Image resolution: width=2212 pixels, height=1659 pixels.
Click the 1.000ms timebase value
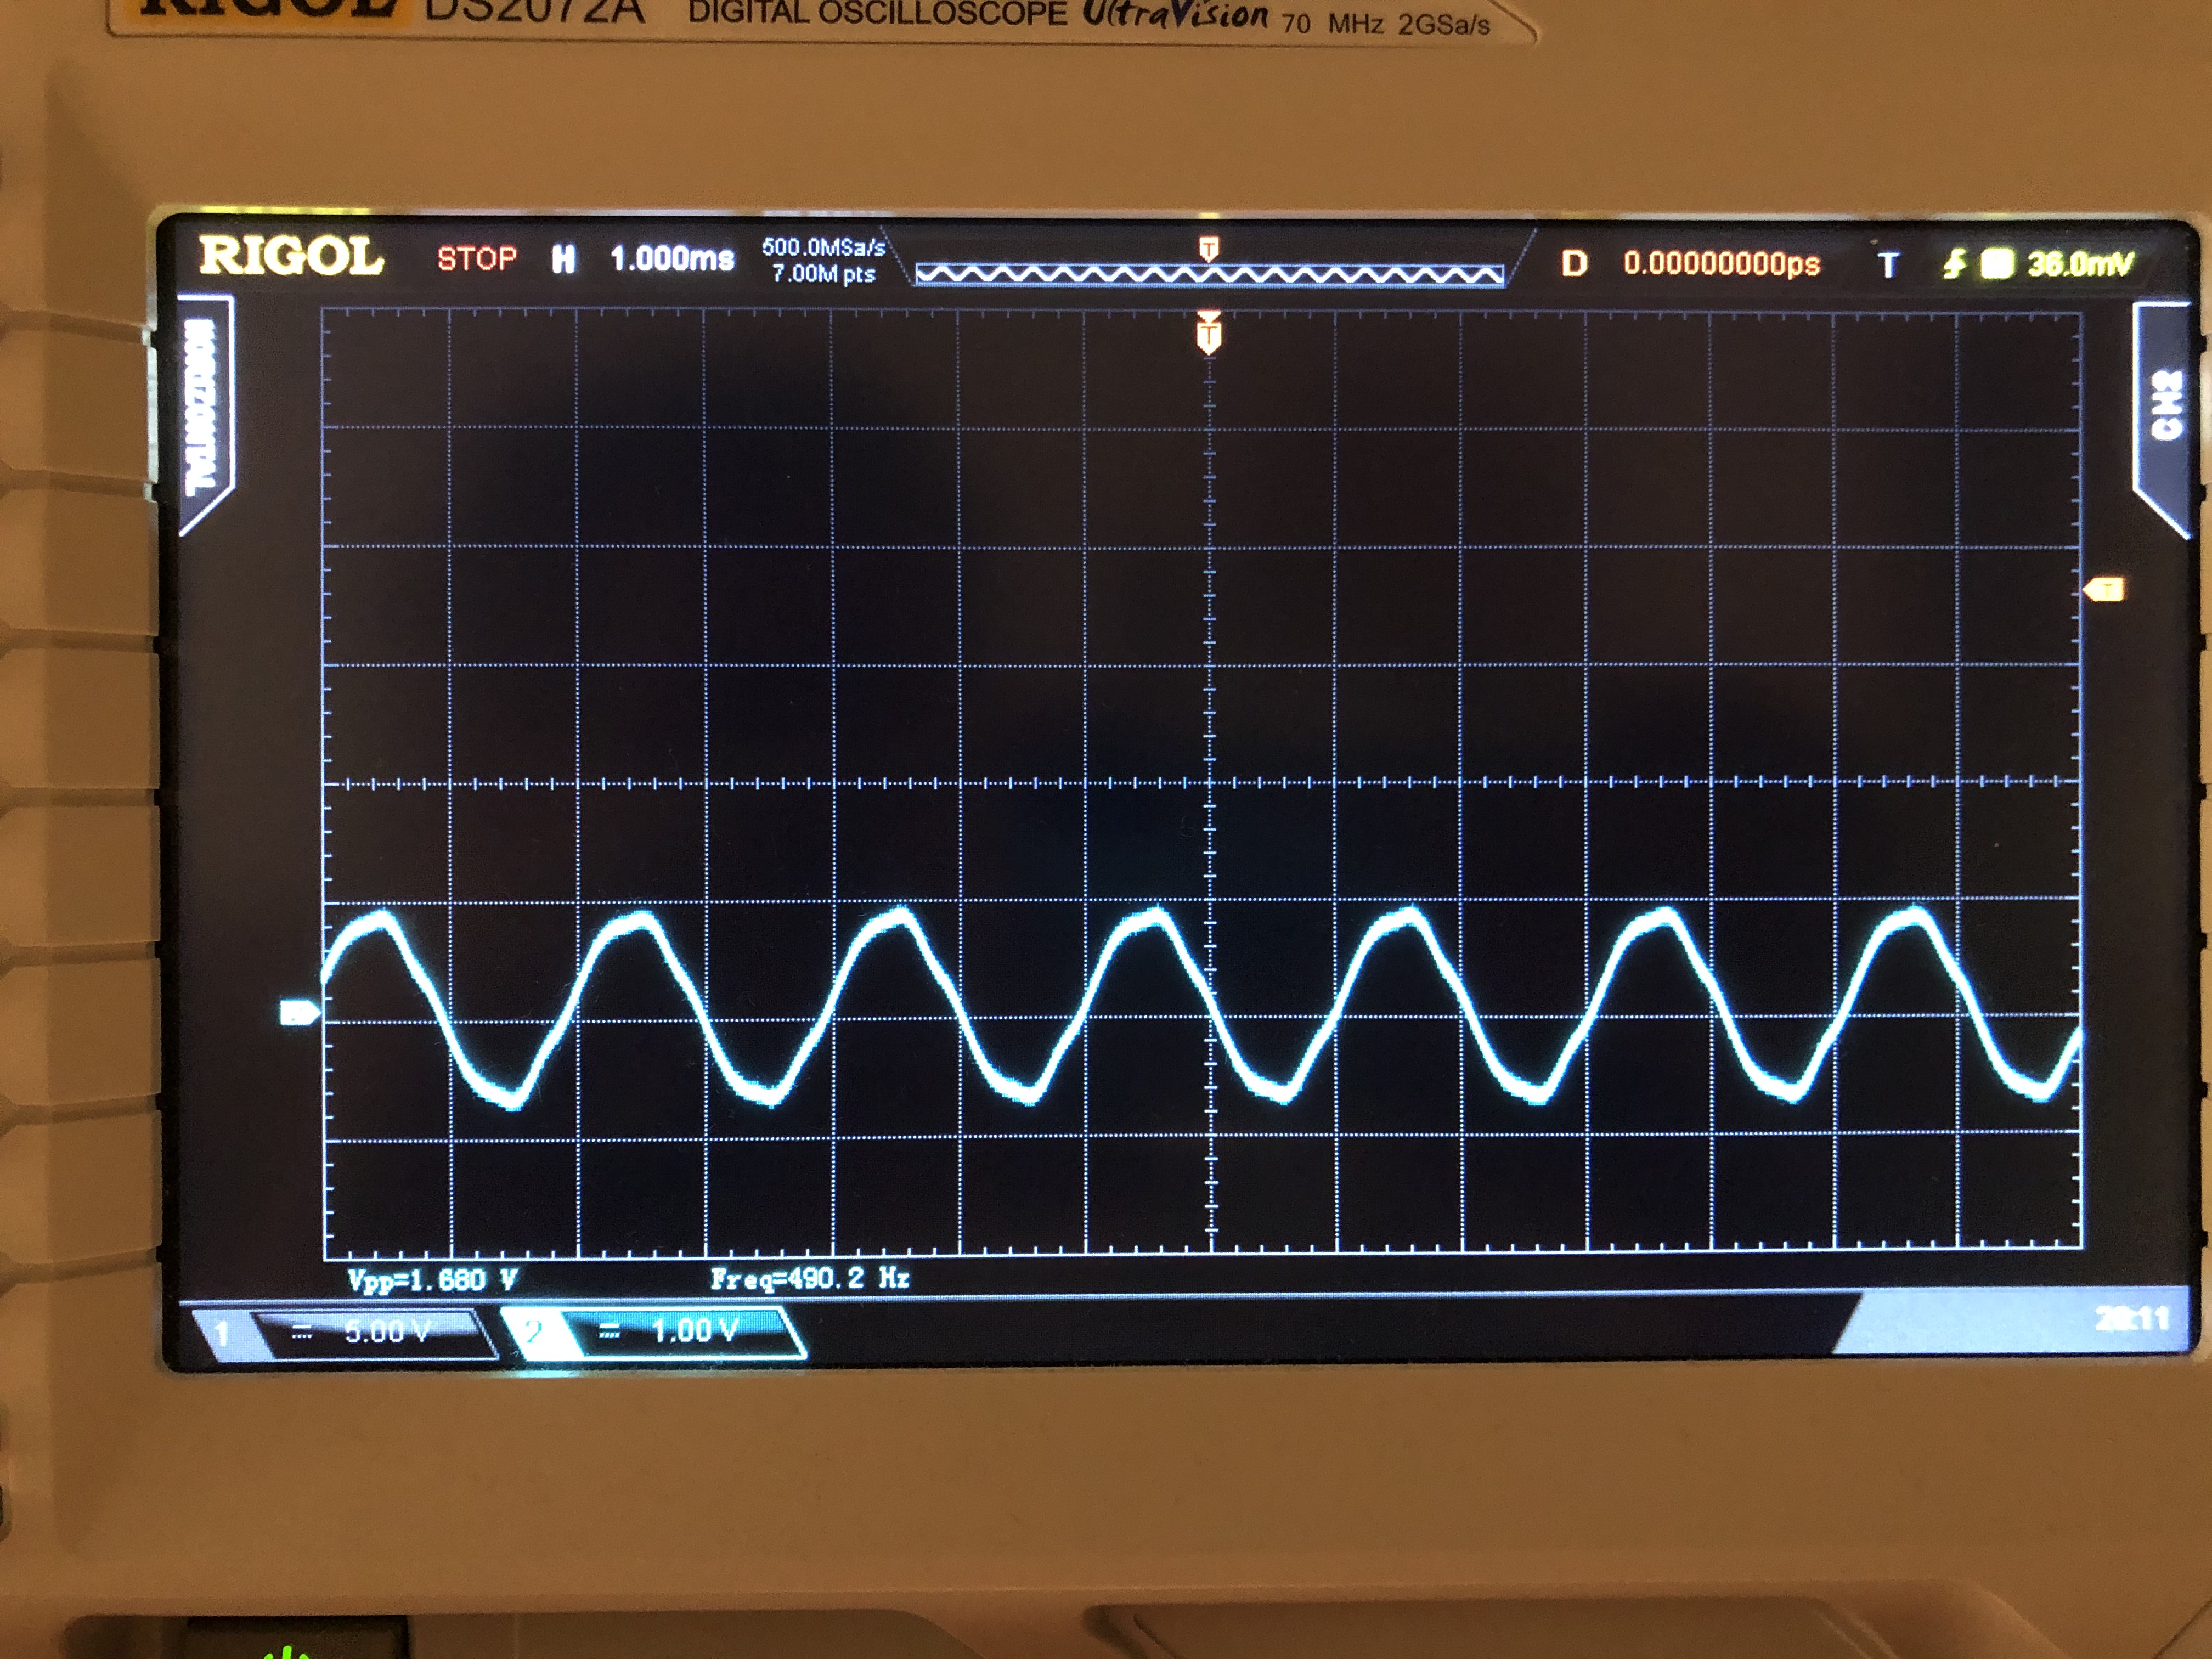click(672, 259)
